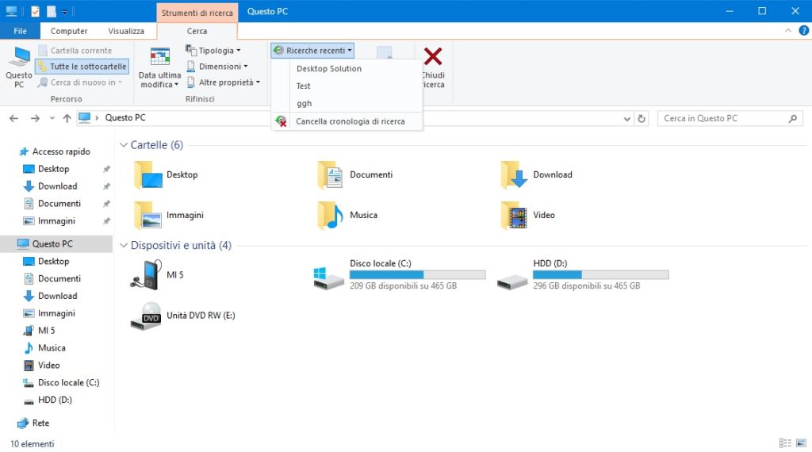The width and height of the screenshot is (812, 452).
Task: Choose Desktop Solution from recent searches
Action: click(x=328, y=69)
